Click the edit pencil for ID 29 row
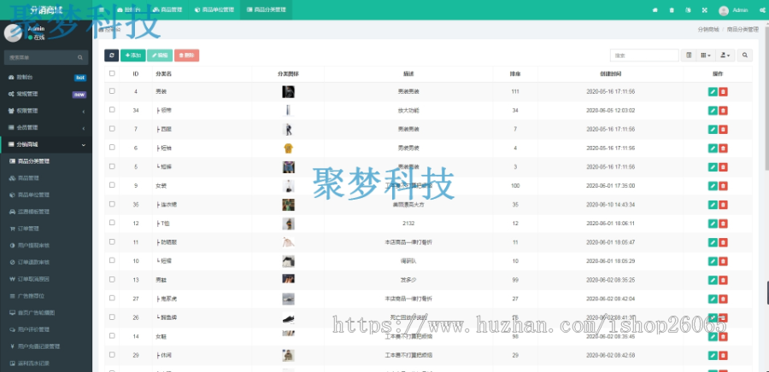Screen dimensions: 769x372 pos(713,355)
